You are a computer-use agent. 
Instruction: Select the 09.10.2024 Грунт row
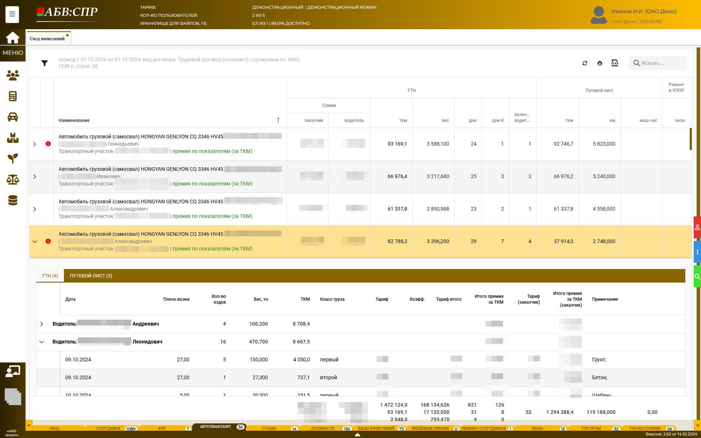tap(361, 360)
